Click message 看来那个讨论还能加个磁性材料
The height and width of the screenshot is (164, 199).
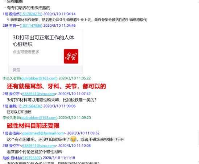coord(34,152)
